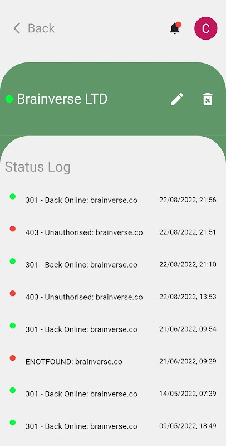Click the green status dot beside Brainverse LTD
The width and height of the screenshot is (226, 446).
click(x=9, y=99)
